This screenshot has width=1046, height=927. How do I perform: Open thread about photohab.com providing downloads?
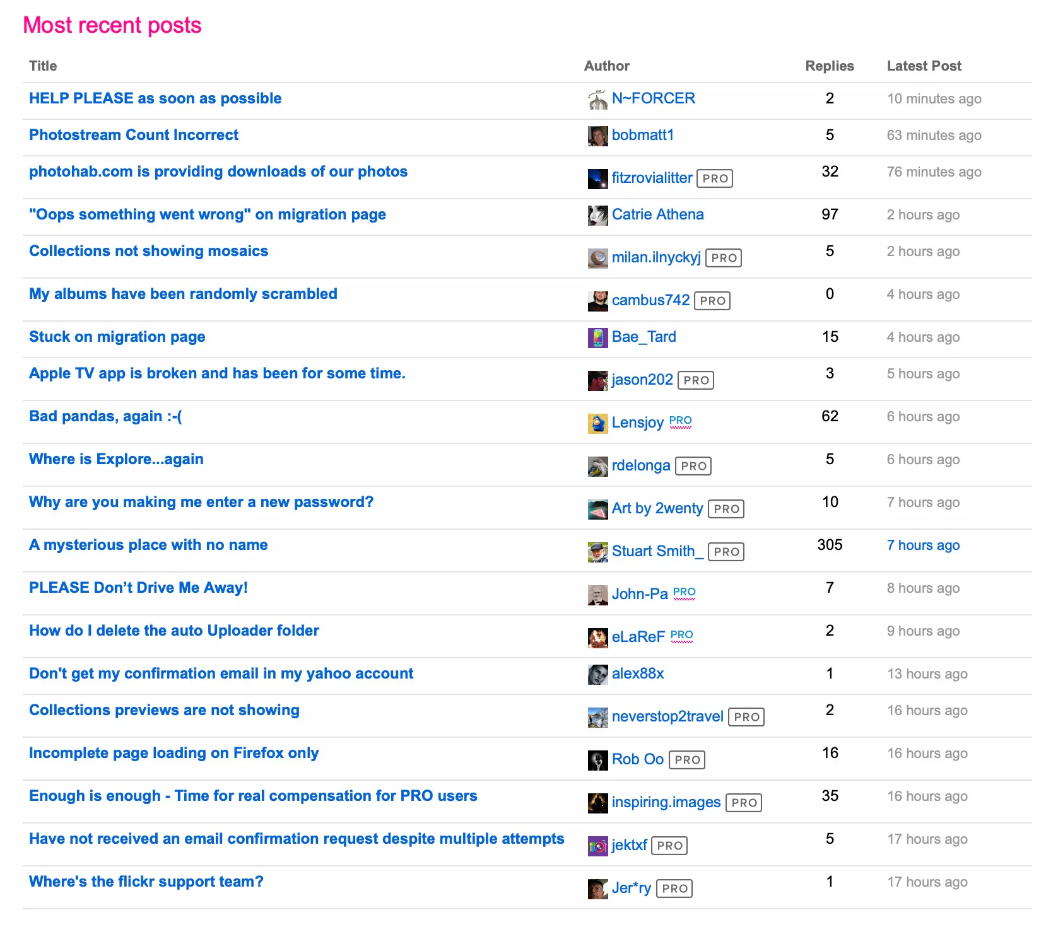coord(218,172)
